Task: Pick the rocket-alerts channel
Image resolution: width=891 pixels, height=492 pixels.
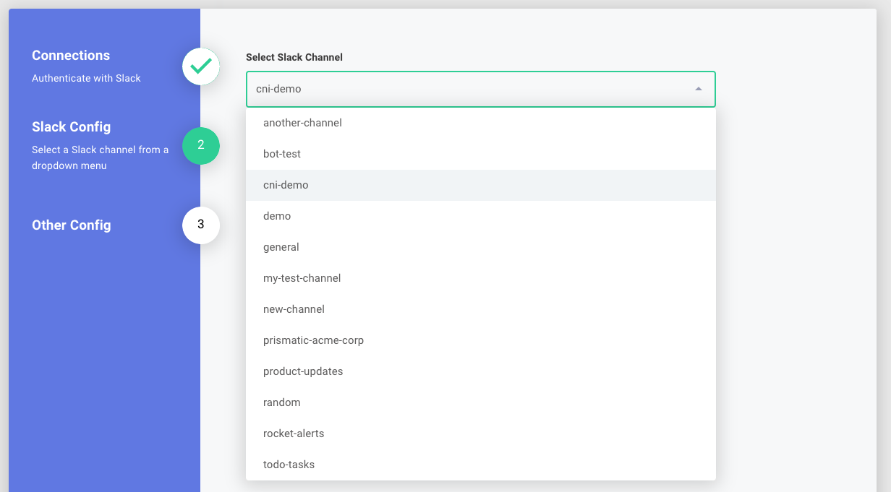Action: [x=294, y=433]
